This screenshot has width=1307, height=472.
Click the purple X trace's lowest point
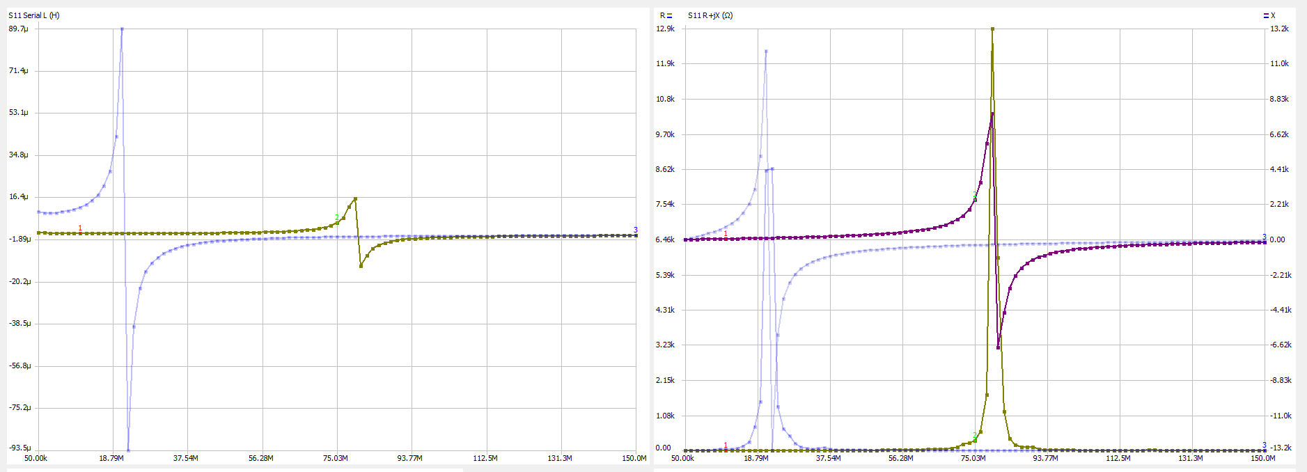pyautogui.click(x=998, y=347)
